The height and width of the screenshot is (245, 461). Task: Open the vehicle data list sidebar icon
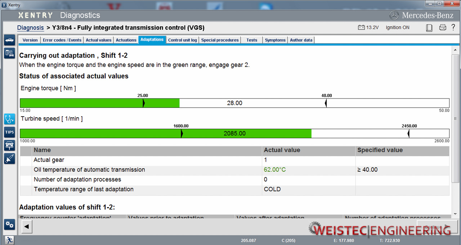(9, 53)
